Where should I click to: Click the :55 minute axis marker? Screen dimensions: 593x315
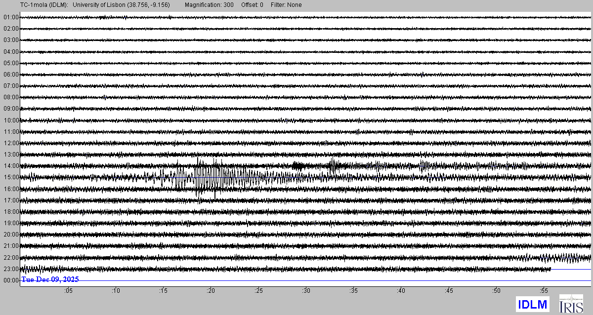(x=544, y=291)
